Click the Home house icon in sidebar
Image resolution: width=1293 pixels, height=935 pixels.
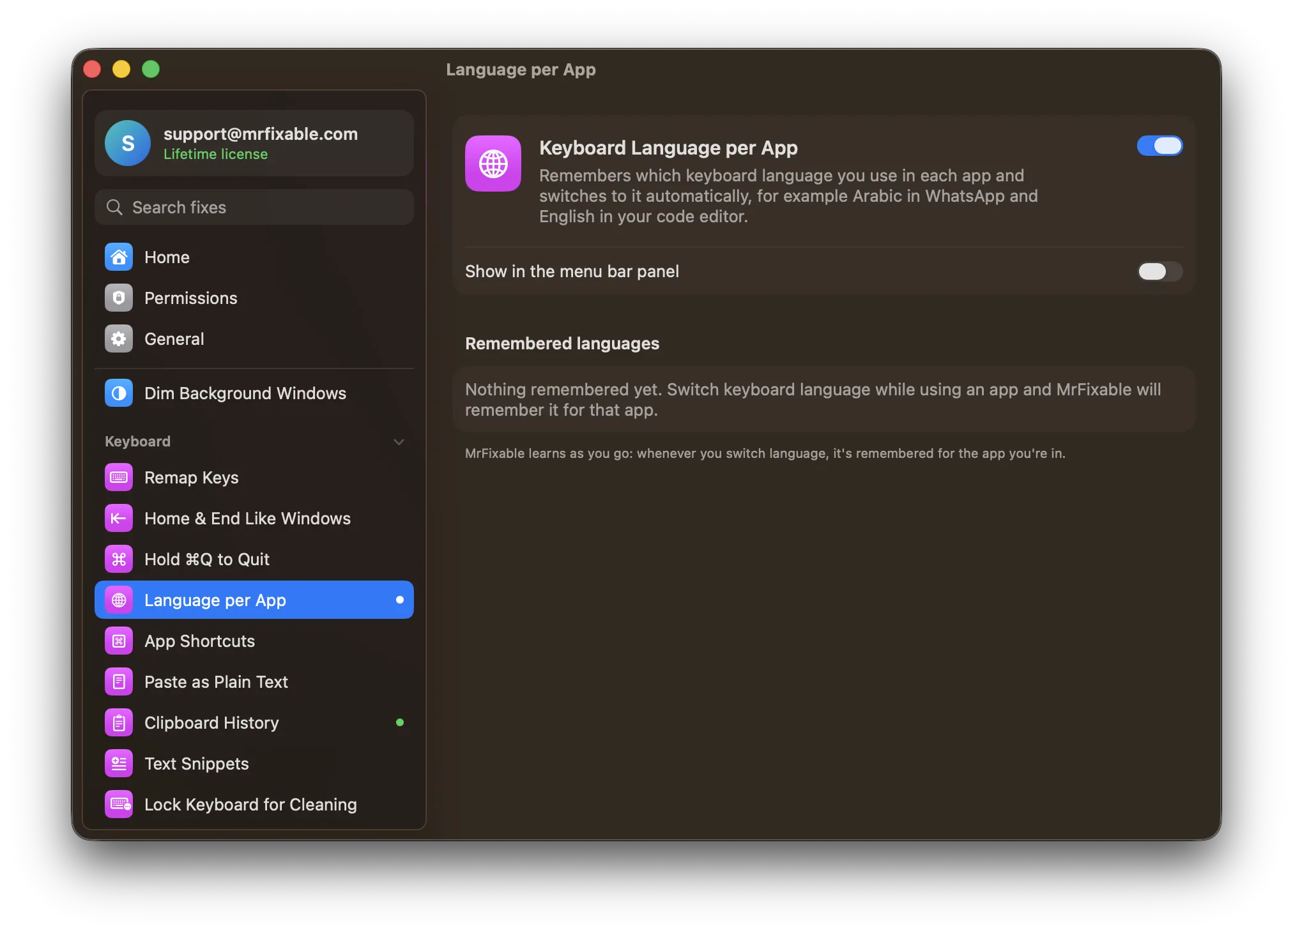pyautogui.click(x=119, y=257)
